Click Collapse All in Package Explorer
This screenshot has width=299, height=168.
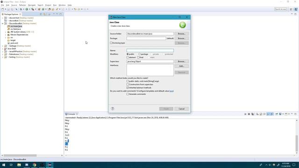(41, 14)
